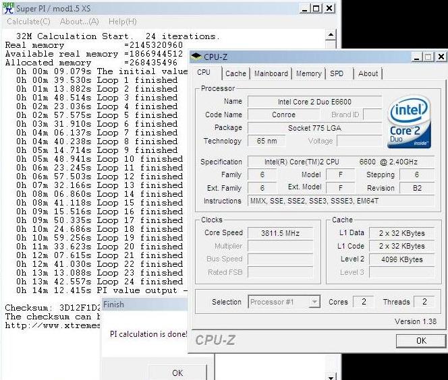
Task: Click the Revision value B2
Action: tap(417, 188)
